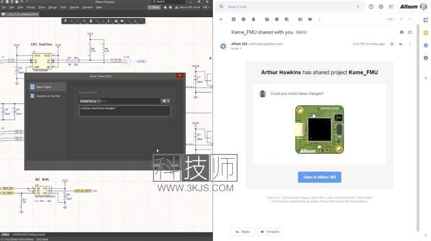Open the Google apps grid
The image size is (431, 241).
[391, 6]
